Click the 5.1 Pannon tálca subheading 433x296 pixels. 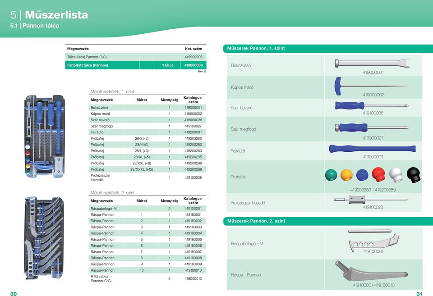pyautogui.click(x=35, y=26)
